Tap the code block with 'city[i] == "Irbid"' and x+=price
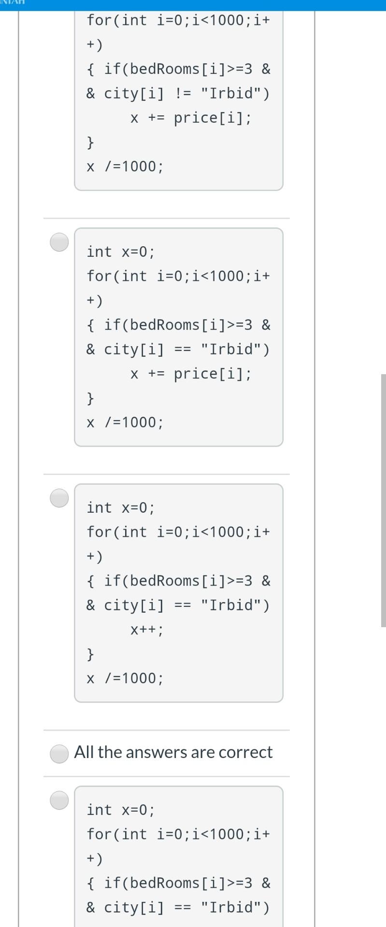386x927 pixels. pos(179,337)
